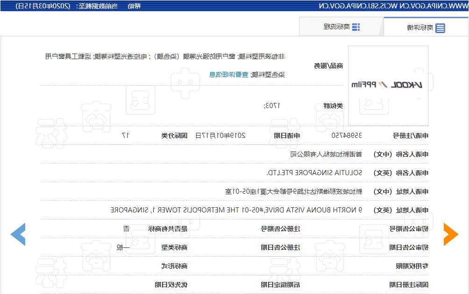Click the 优先权日期 label
This screenshot has width=469, height=294.
171,285
